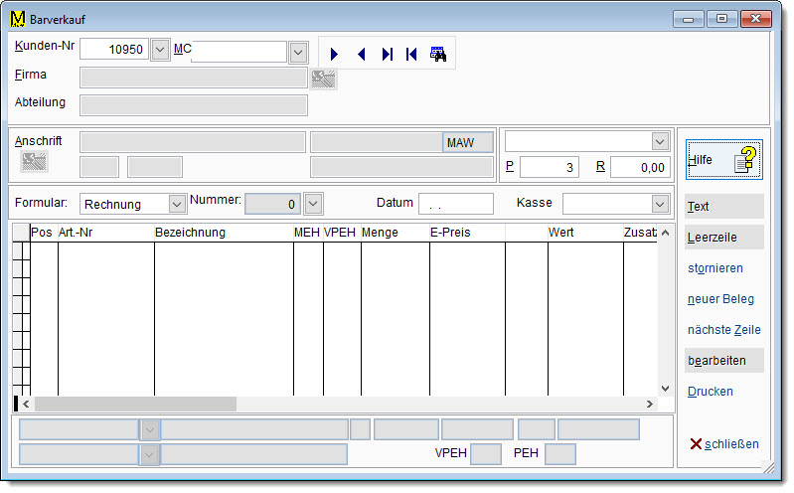Open Hilfe help button with question mark

coord(723,160)
